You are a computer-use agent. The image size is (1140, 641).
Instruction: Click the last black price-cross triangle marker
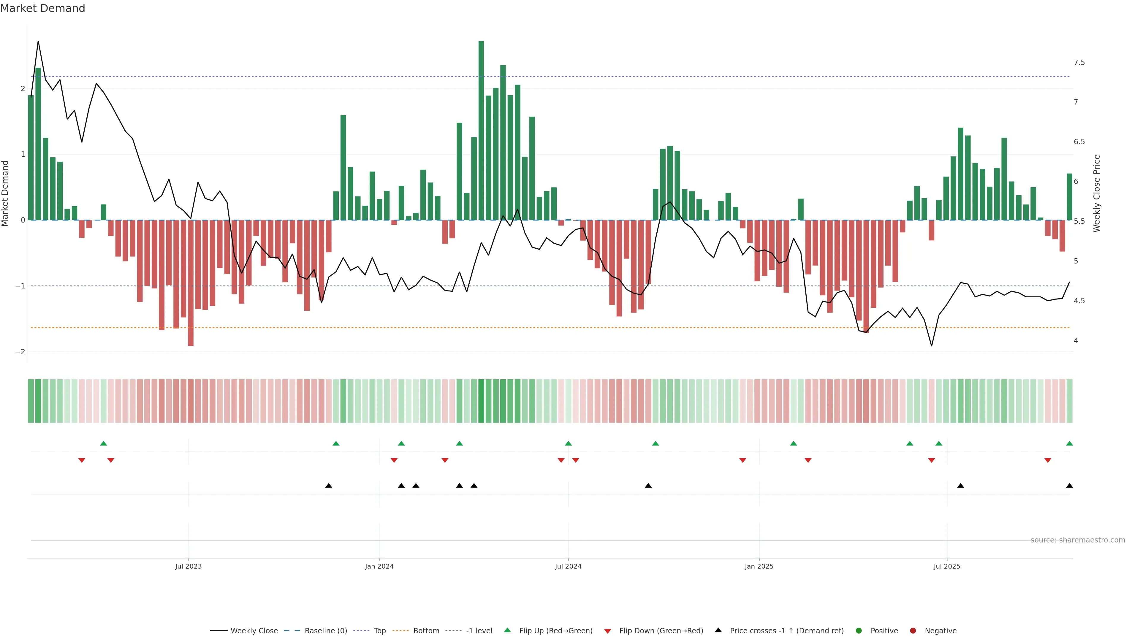(x=1070, y=486)
